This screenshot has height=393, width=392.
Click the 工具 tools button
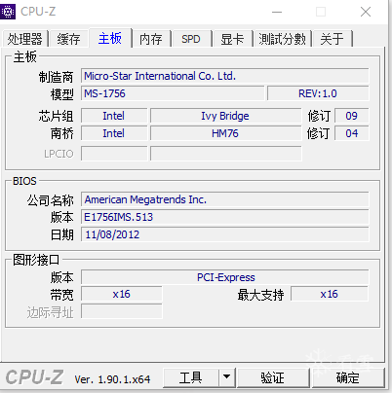tap(191, 377)
